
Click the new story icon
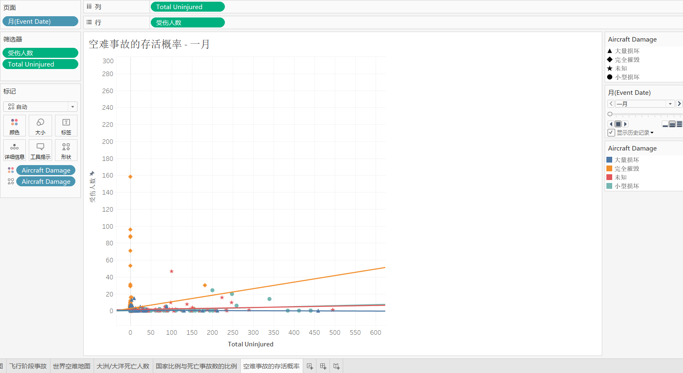(337, 366)
